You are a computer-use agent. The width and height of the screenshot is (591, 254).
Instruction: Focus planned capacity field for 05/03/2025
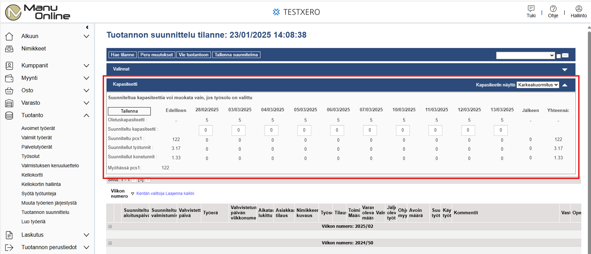[x=304, y=130]
